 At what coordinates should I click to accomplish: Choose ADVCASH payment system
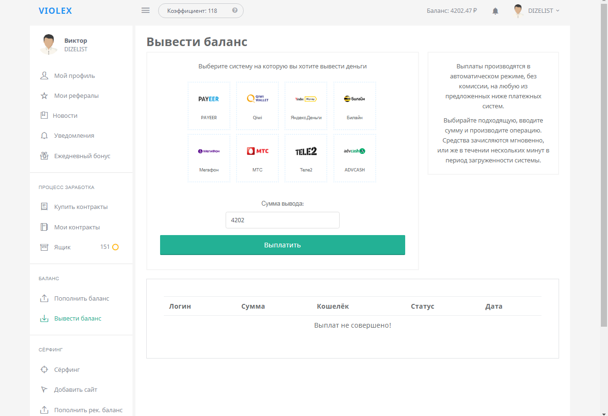point(355,158)
